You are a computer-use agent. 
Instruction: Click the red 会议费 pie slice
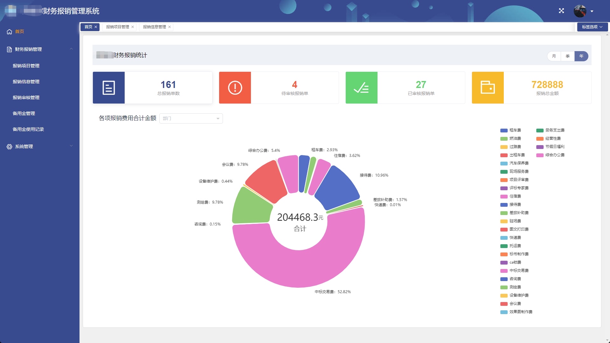click(x=267, y=181)
